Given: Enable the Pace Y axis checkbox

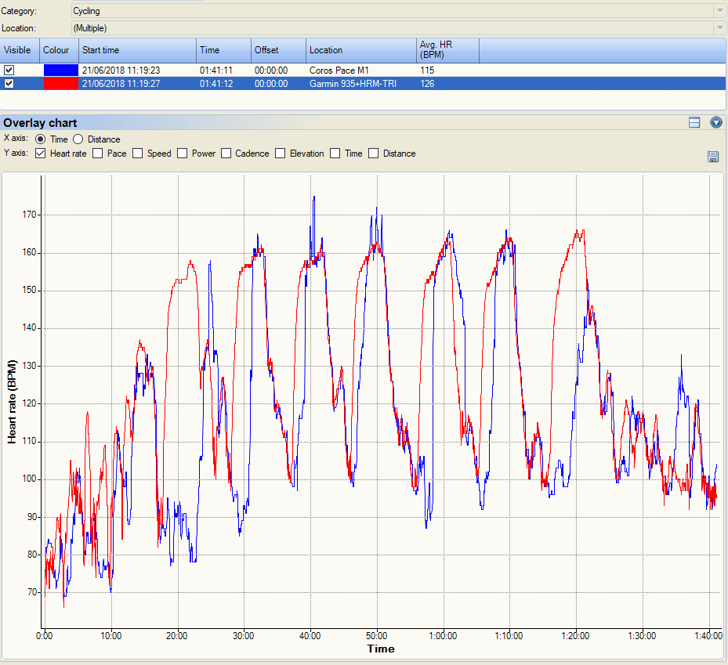Looking at the screenshot, I should pyautogui.click(x=98, y=154).
